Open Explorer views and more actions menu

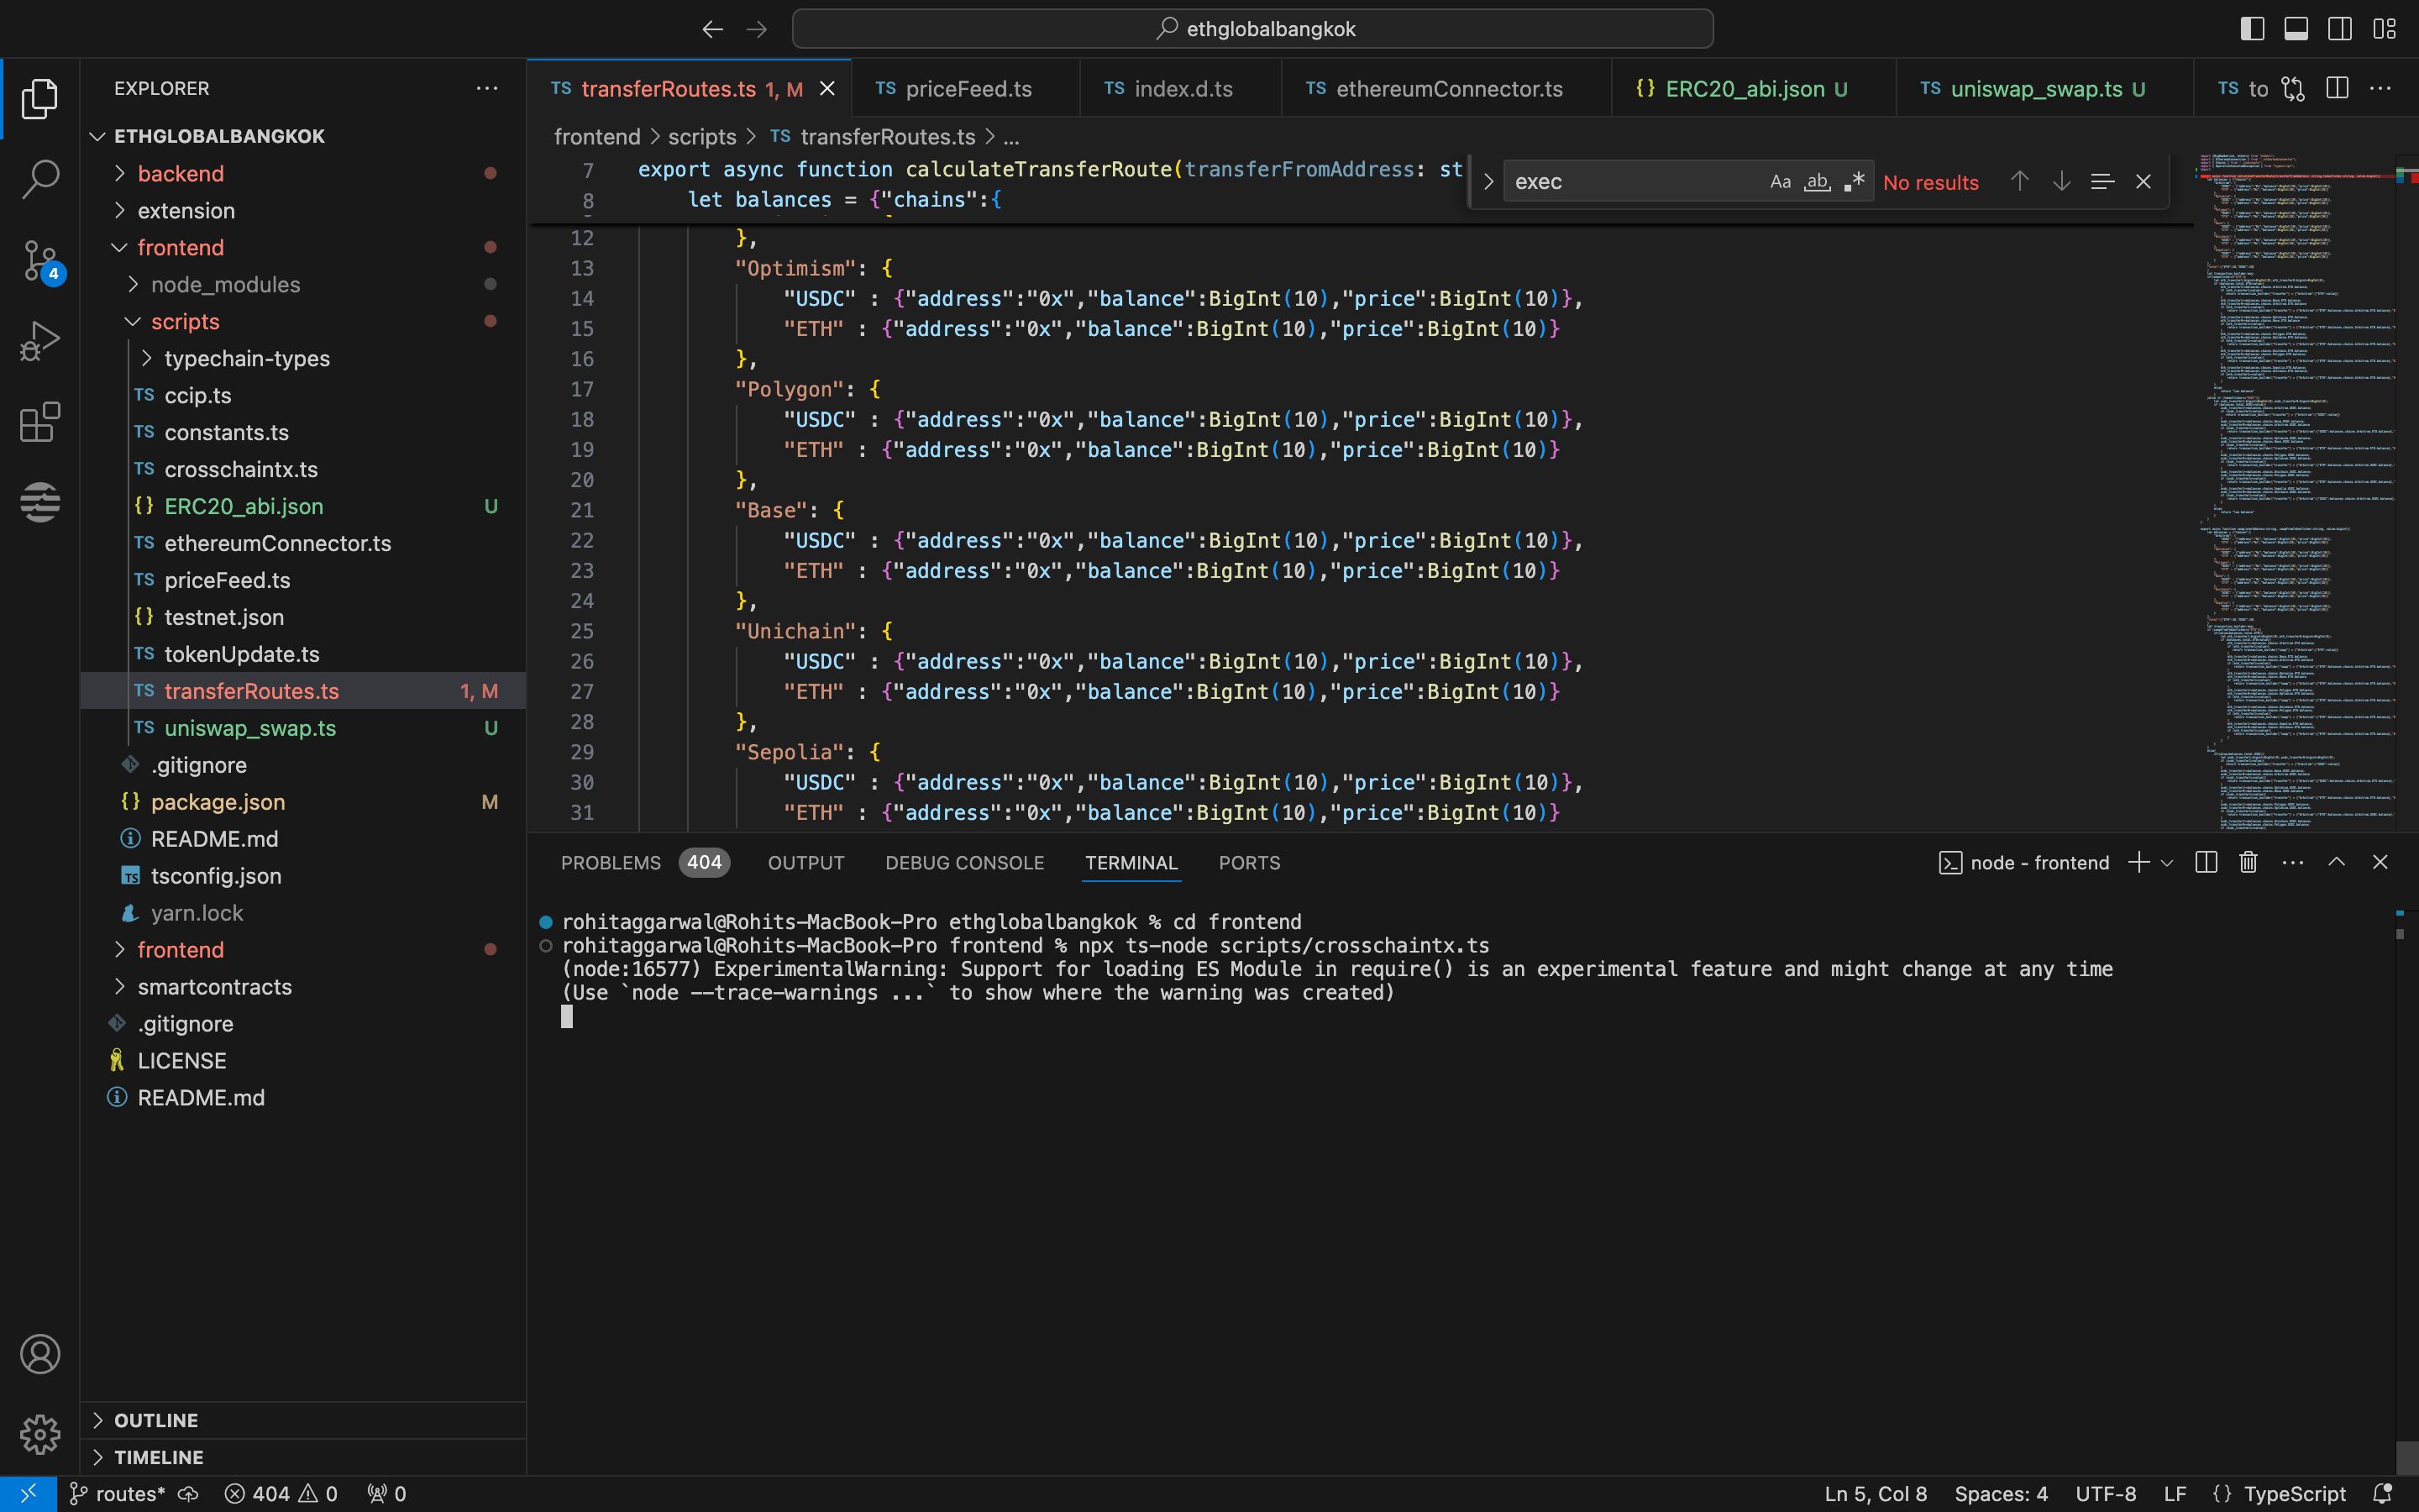[x=487, y=88]
